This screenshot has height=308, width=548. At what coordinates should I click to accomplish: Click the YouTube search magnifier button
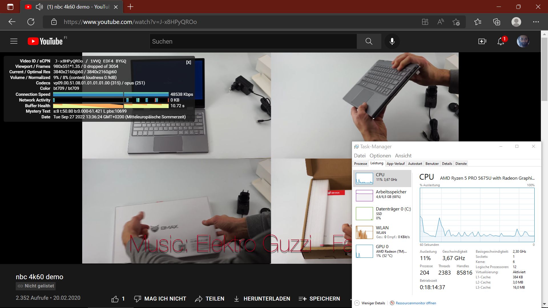coord(369,41)
